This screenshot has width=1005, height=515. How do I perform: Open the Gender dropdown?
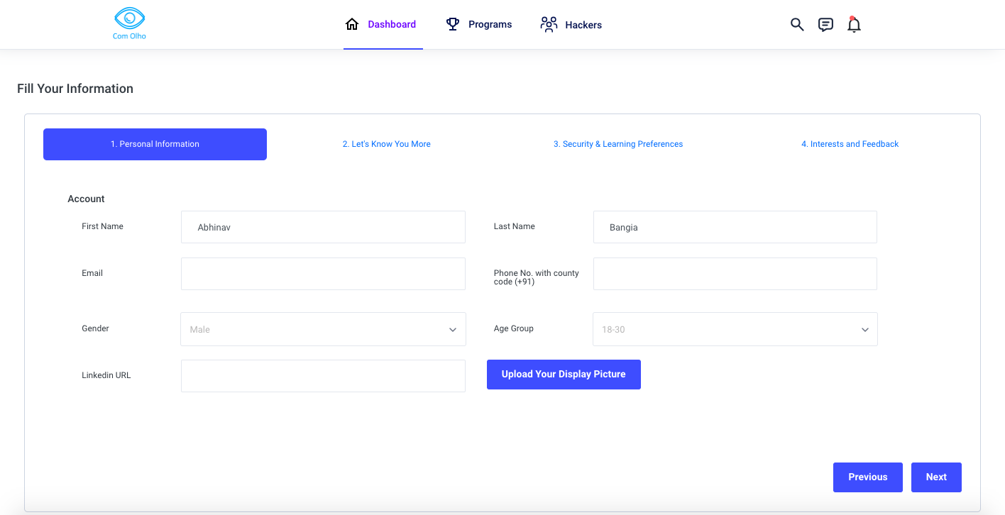323,329
